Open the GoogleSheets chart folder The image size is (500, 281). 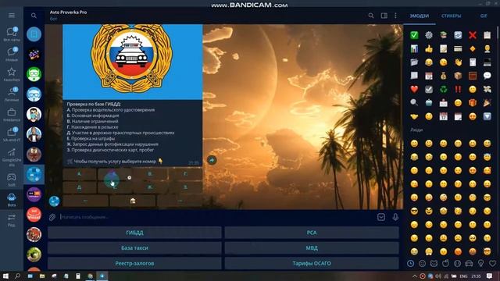[12, 157]
